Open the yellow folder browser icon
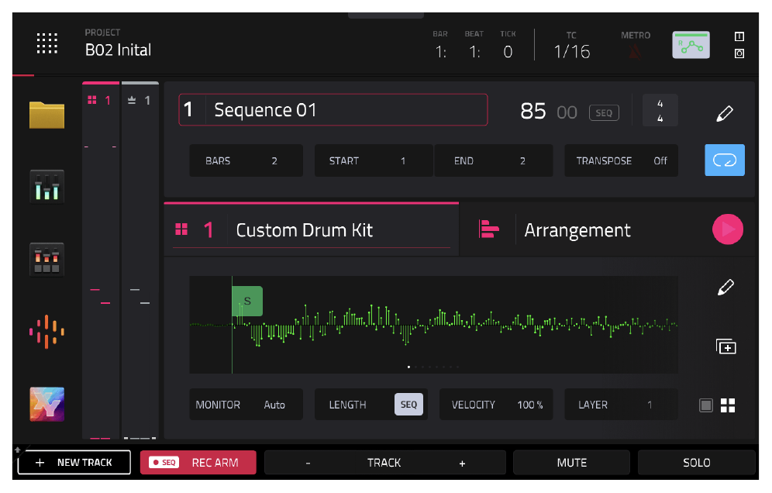Viewport: 772px width, 493px height. (x=47, y=115)
